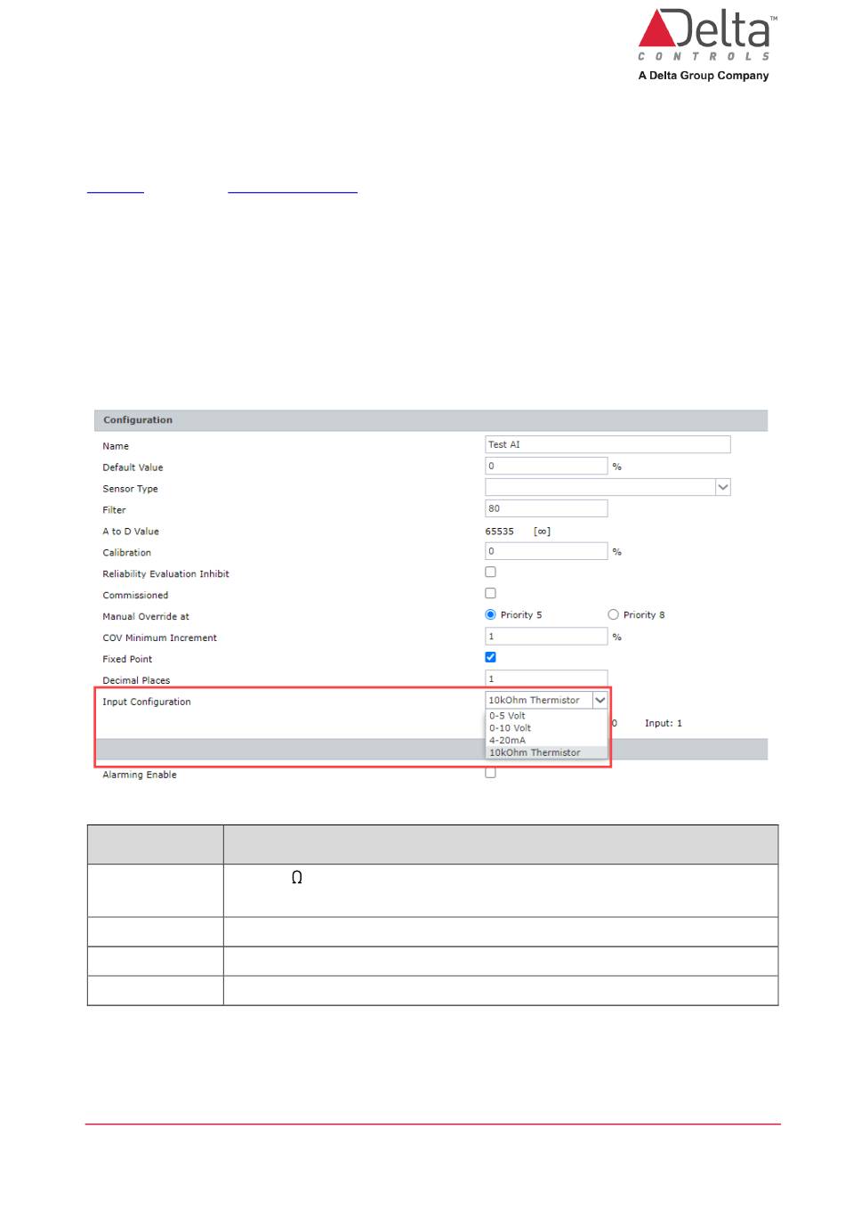
Task: Pick the 4-20mA option
Action: coord(508,740)
